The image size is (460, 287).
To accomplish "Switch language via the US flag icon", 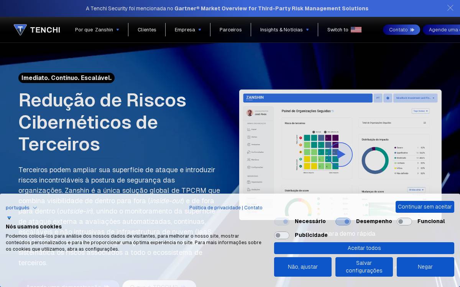I will [x=356, y=30].
